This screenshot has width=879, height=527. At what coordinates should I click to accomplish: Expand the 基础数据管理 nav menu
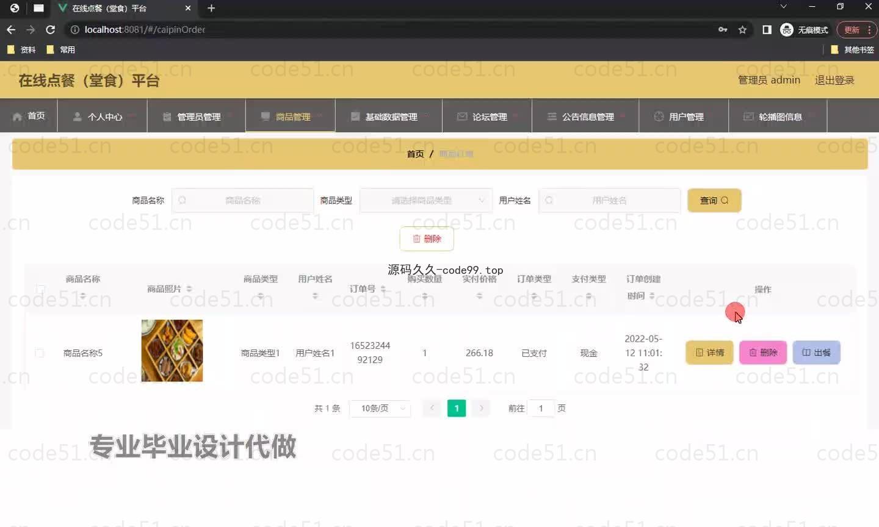(389, 116)
